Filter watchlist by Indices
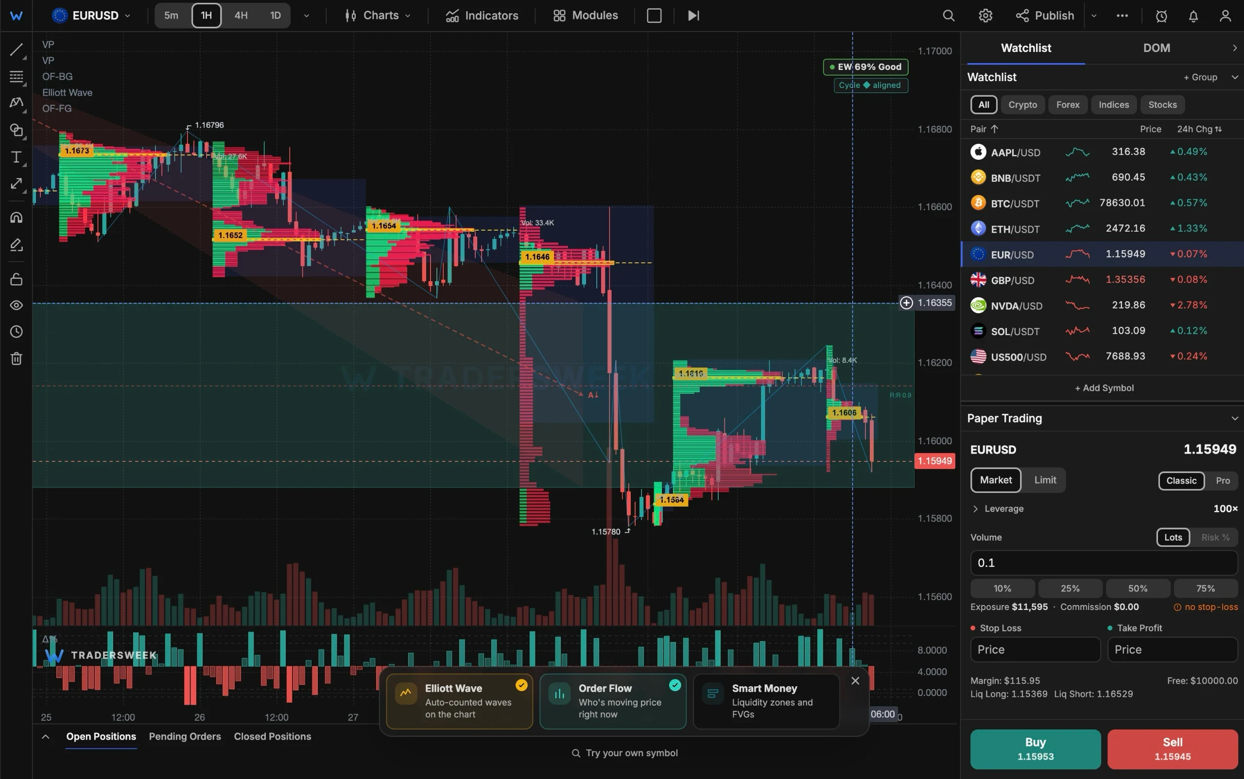The height and width of the screenshot is (779, 1244). [1113, 104]
